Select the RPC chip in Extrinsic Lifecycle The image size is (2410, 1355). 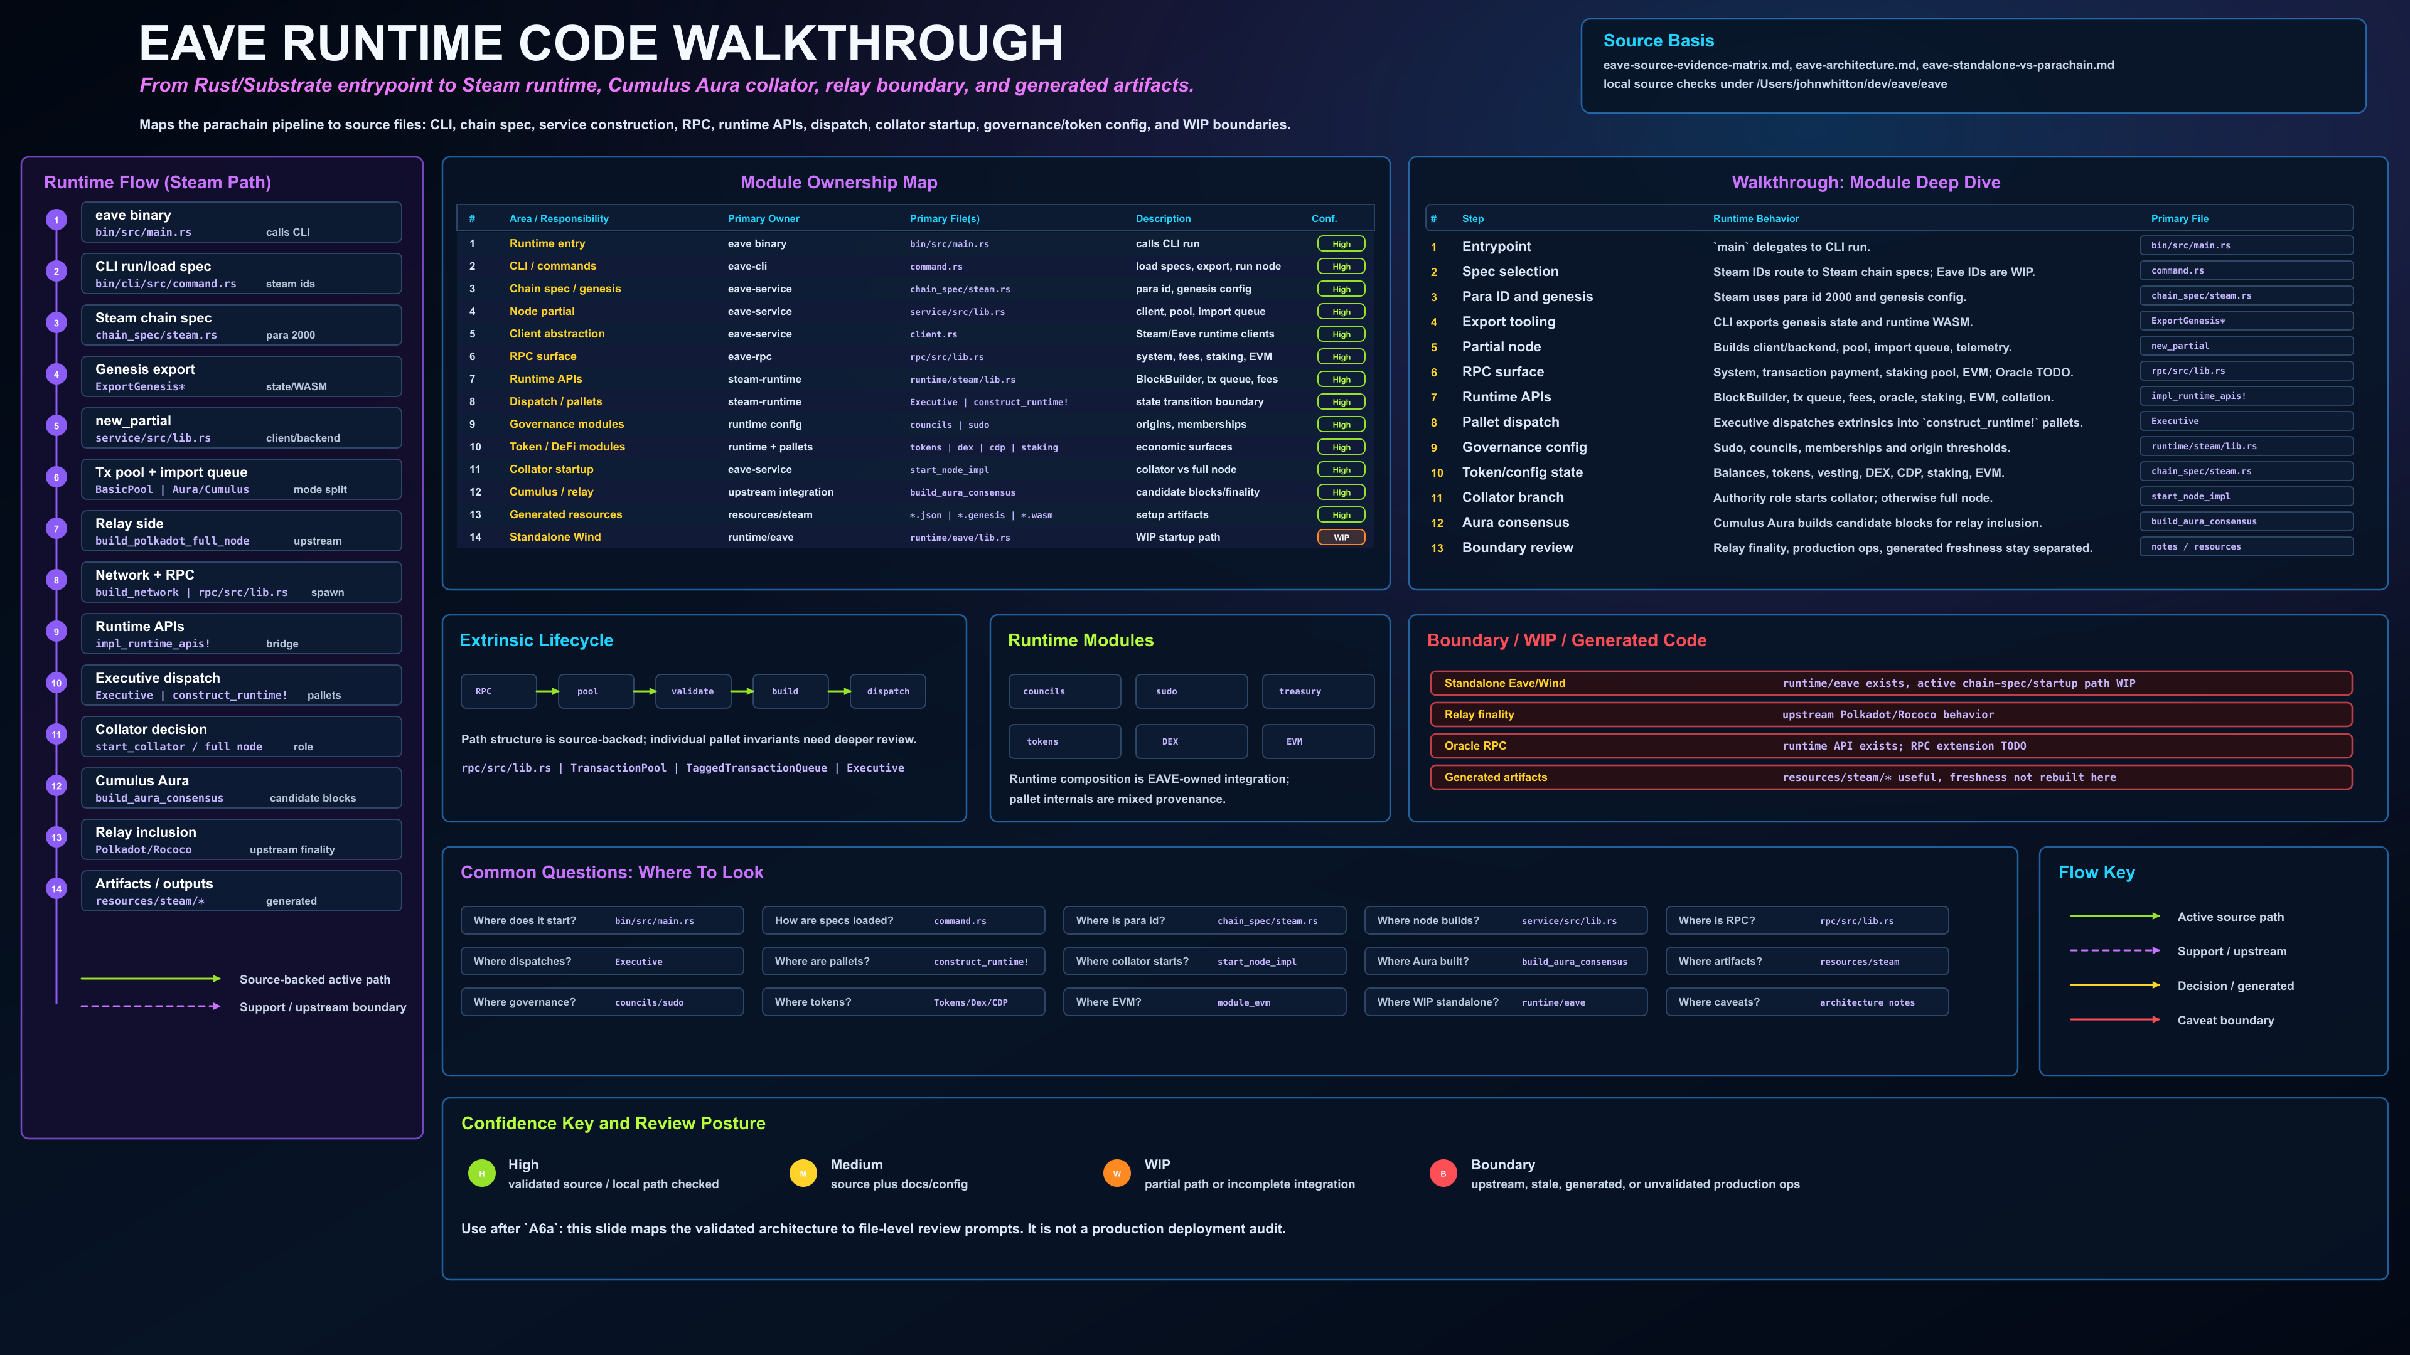499,692
